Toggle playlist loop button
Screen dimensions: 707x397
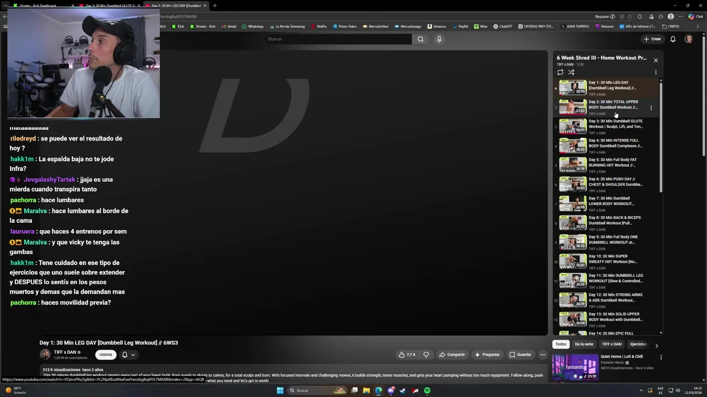560,72
